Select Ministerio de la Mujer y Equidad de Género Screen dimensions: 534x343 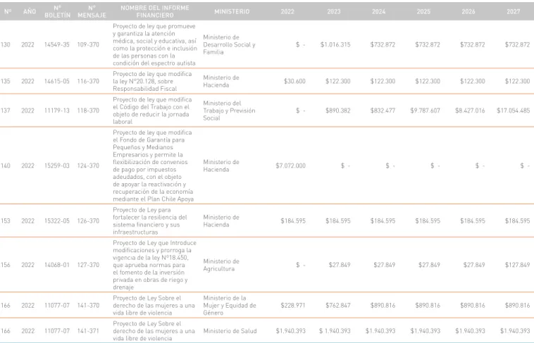point(230,306)
